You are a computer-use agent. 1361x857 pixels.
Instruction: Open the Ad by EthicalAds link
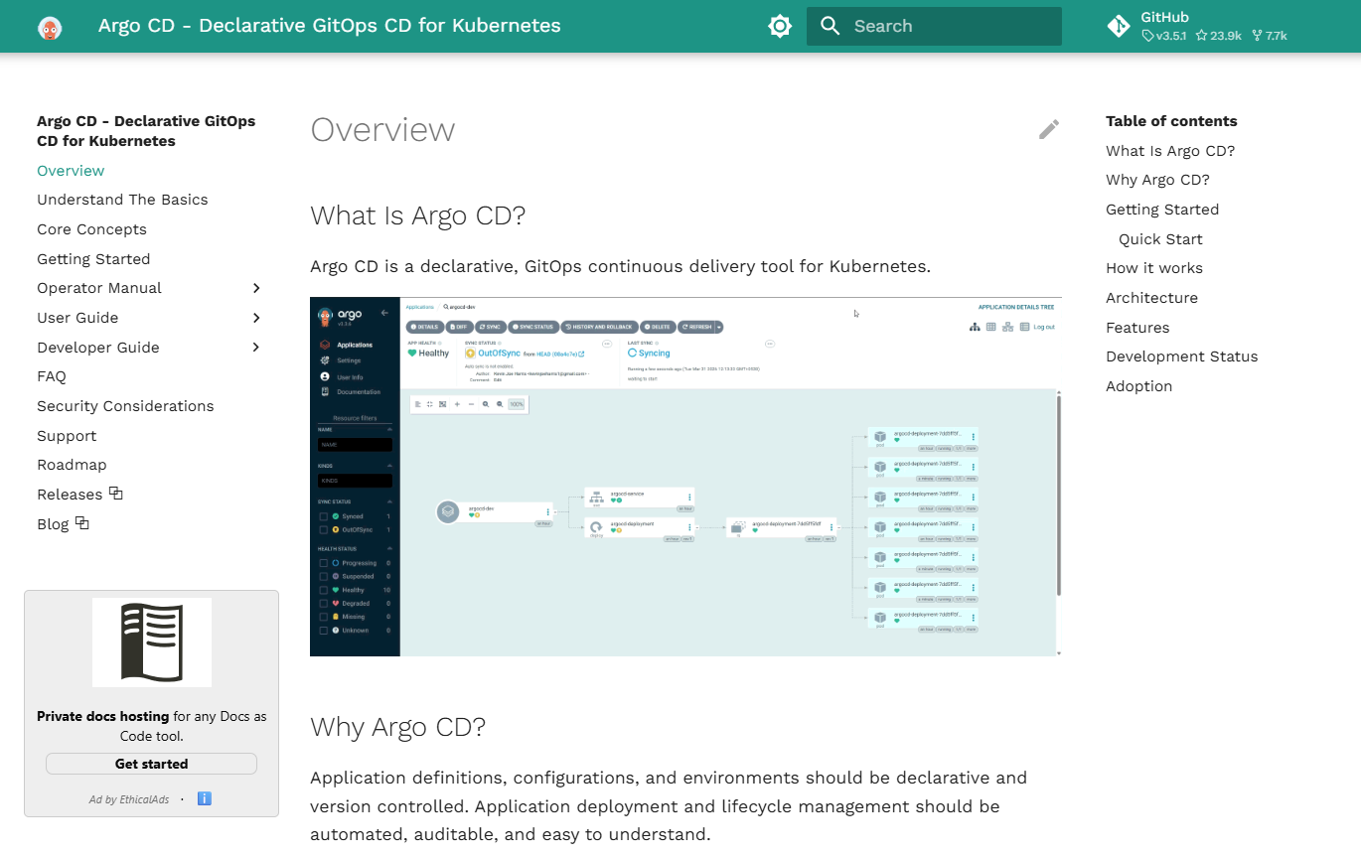(129, 799)
